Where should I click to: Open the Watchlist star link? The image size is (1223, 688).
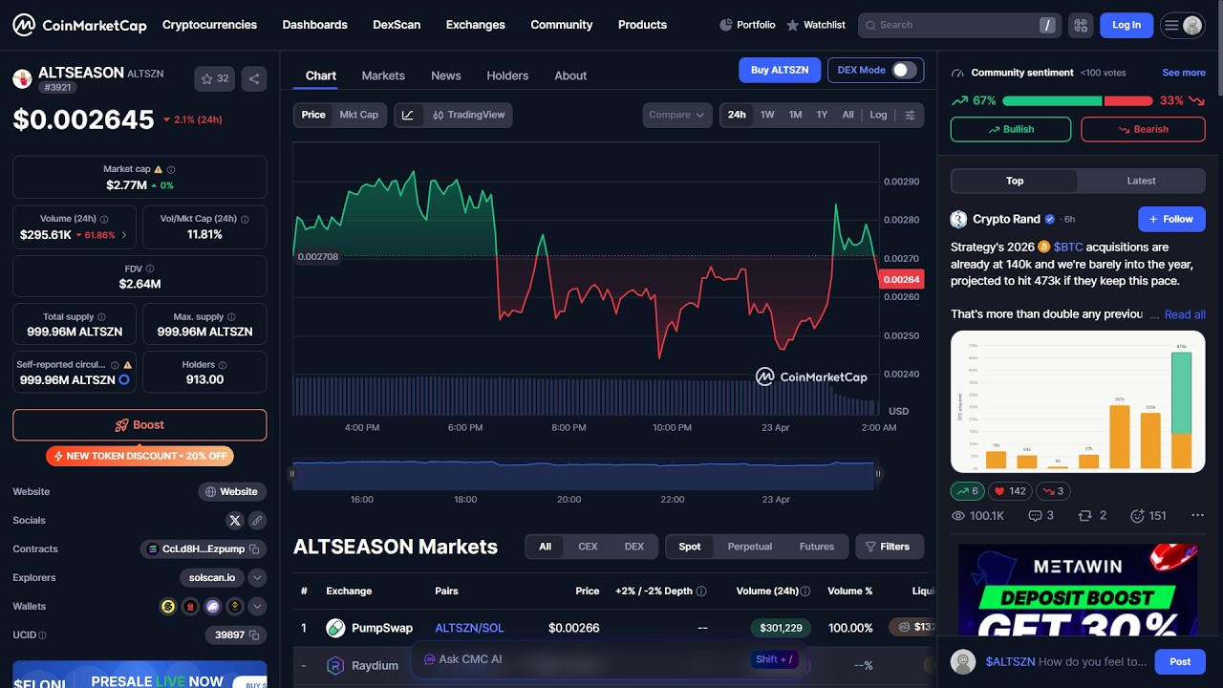point(816,25)
